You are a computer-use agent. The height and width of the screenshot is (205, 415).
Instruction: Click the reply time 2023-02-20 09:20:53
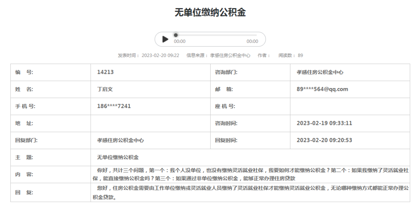pos(324,140)
